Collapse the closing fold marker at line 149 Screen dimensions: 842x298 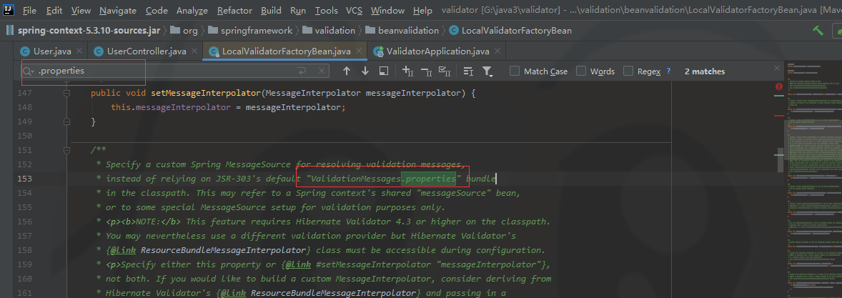[67, 122]
